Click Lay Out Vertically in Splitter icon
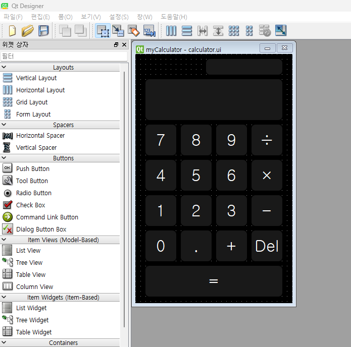This screenshot has width=351, height=347. (x=218, y=31)
